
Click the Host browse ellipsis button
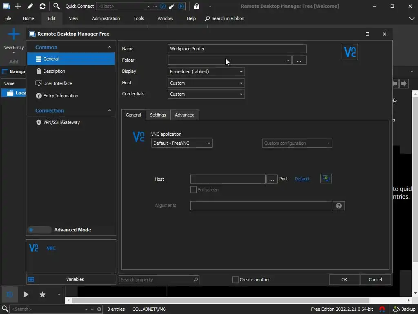tap(271, 179)
